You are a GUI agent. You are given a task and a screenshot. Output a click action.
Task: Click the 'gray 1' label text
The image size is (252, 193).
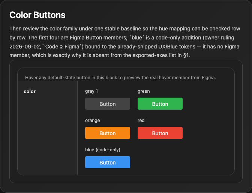point(91,91)
